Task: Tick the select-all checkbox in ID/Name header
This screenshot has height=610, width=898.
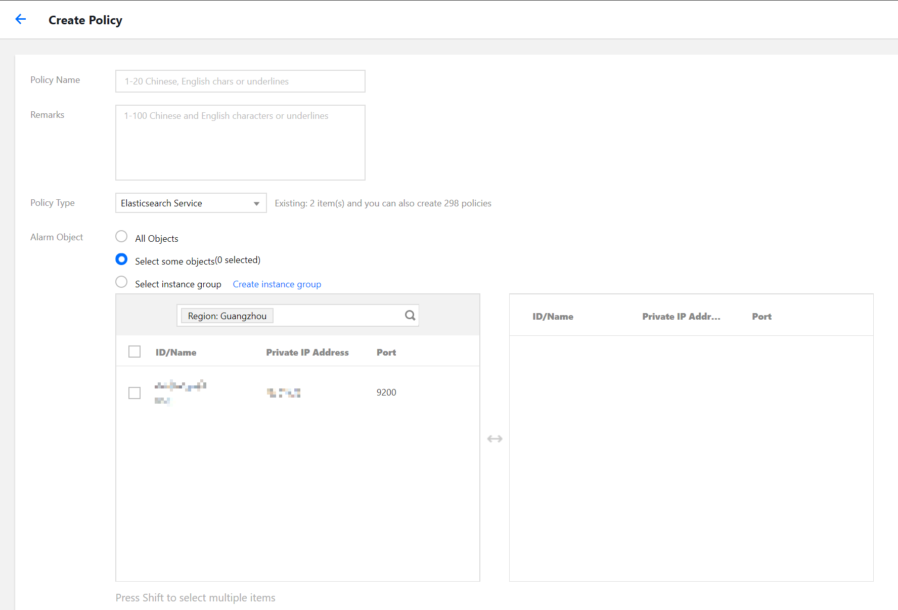Action: tap(134, 352)
